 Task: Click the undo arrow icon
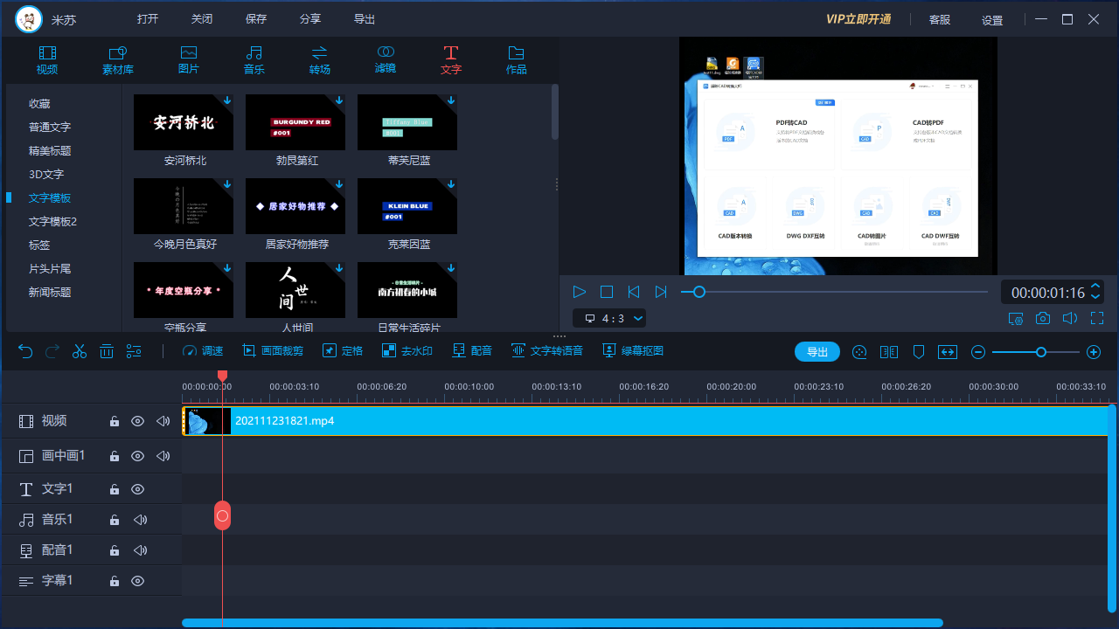tap(25, 351)
